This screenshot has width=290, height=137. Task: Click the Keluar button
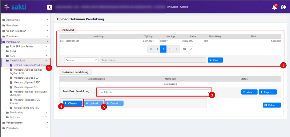[272, 105]
